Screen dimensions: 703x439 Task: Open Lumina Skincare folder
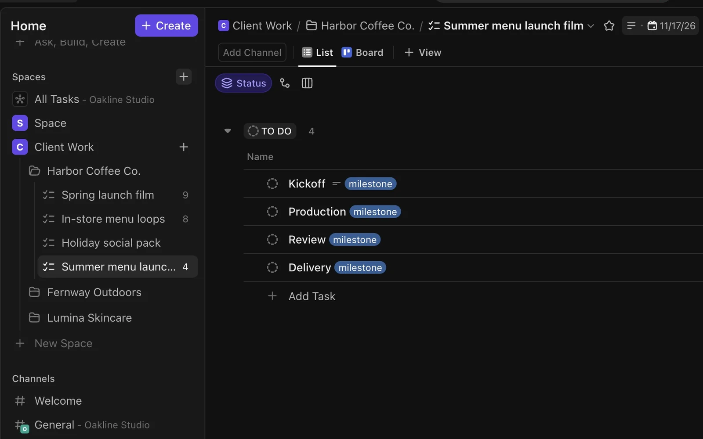[89, 318]
